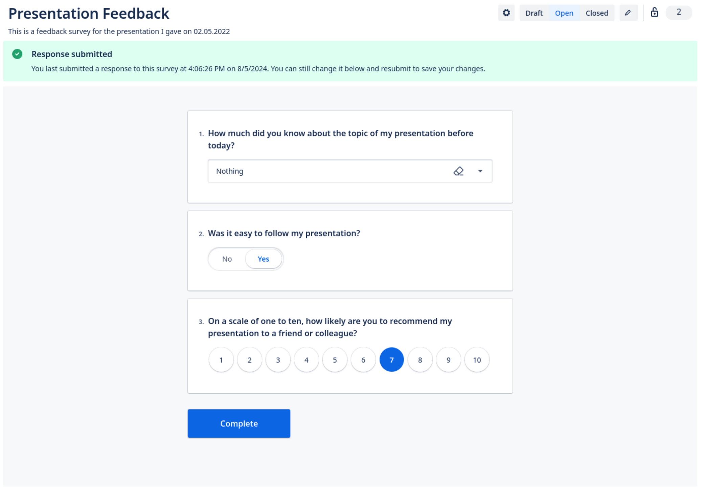Click the pencil edit icon
This screenshot has width=704, height=489.
click(x=628, y=13)
